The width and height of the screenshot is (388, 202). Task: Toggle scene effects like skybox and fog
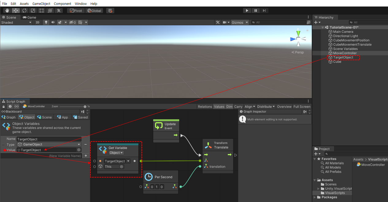[60, 22]
